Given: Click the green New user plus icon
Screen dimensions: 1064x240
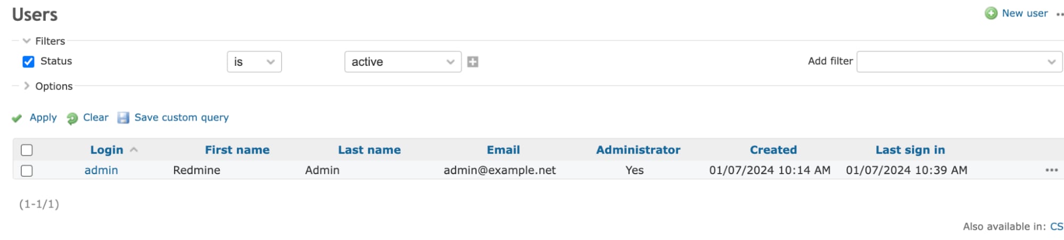Looking at the screenshot, I should 991,13.
